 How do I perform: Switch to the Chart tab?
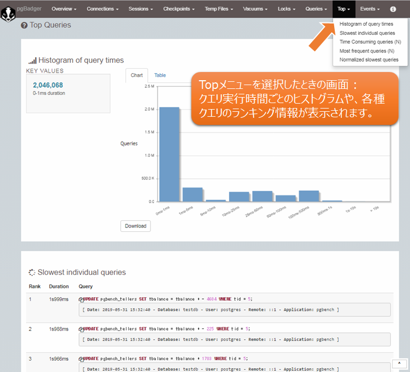tap(136, 75)
